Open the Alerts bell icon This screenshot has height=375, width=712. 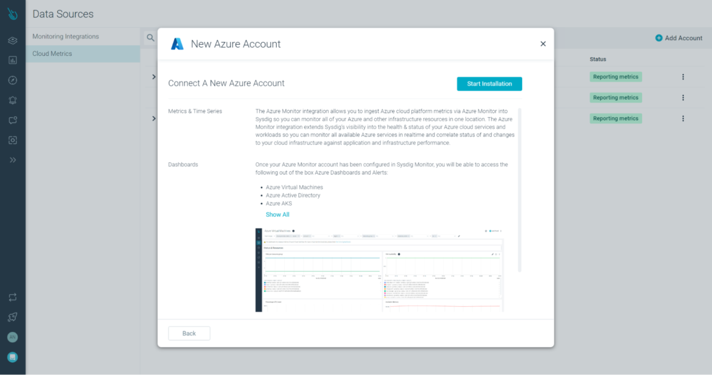pyautogui.click(x=13, y=100)
